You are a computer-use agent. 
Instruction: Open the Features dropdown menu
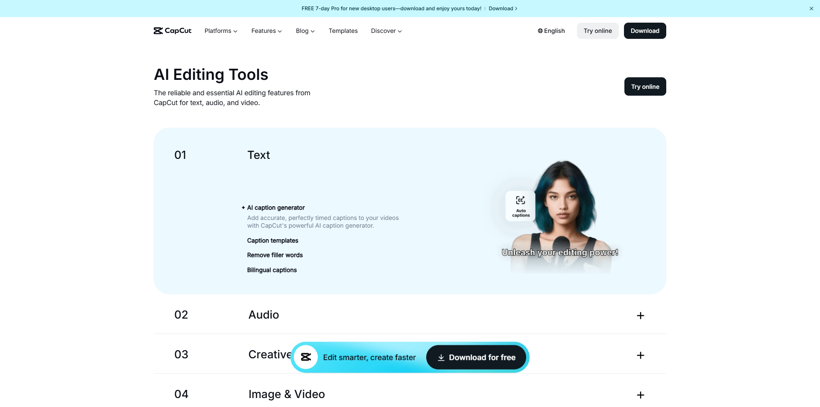pyautogui.click(x=266, y=31)
